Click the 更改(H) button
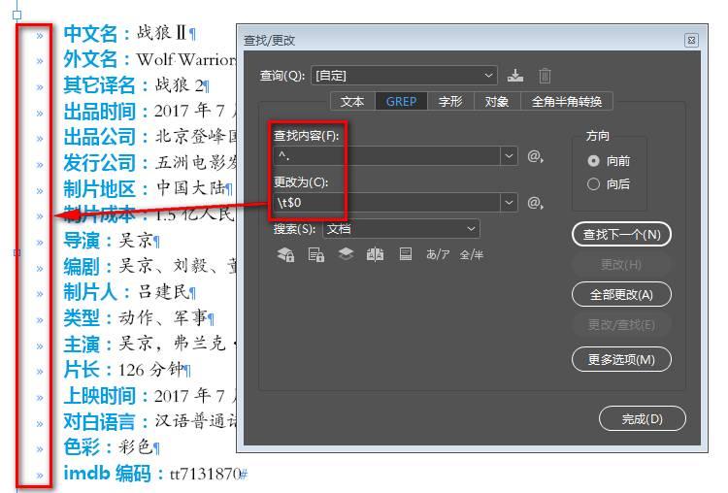The width and height of the screenshot is (728, 493). 621,265
